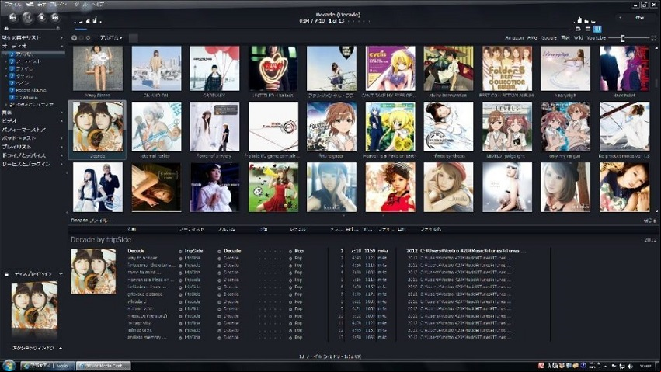Switch to the Internet Explorer taskbar button
The height and width of the screenshot is (372, 661).
coord(47,366)
